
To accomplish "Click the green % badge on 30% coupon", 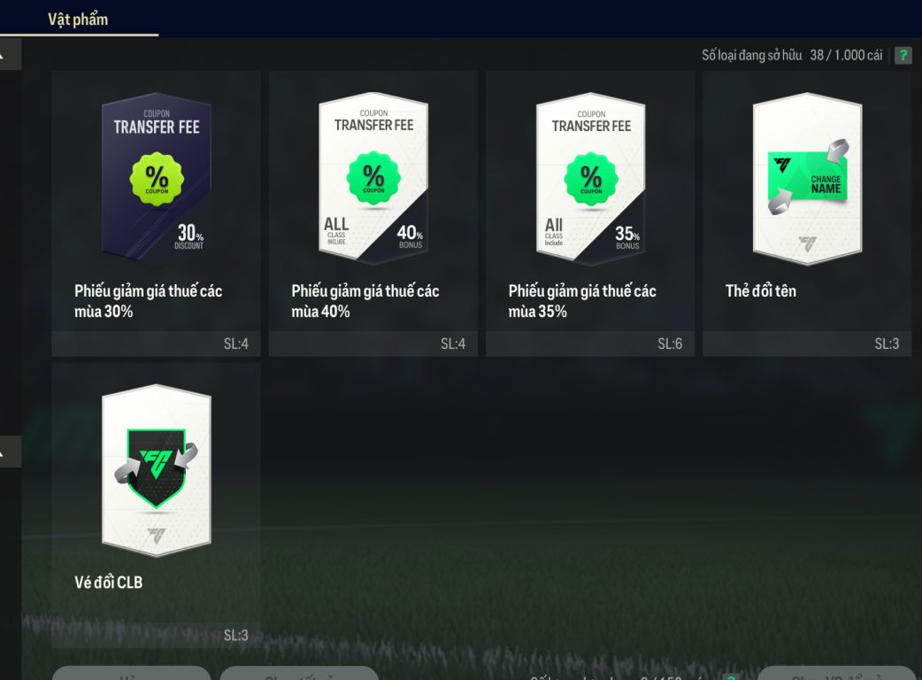I will [x=157, y=179].
